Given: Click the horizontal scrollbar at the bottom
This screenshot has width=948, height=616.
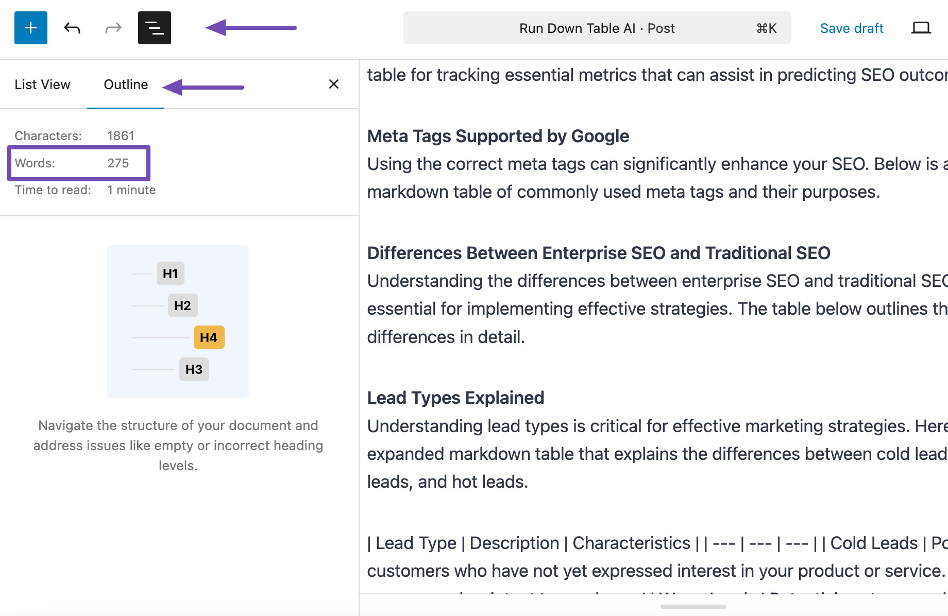Looking at the screenshot, I should 693,607.
